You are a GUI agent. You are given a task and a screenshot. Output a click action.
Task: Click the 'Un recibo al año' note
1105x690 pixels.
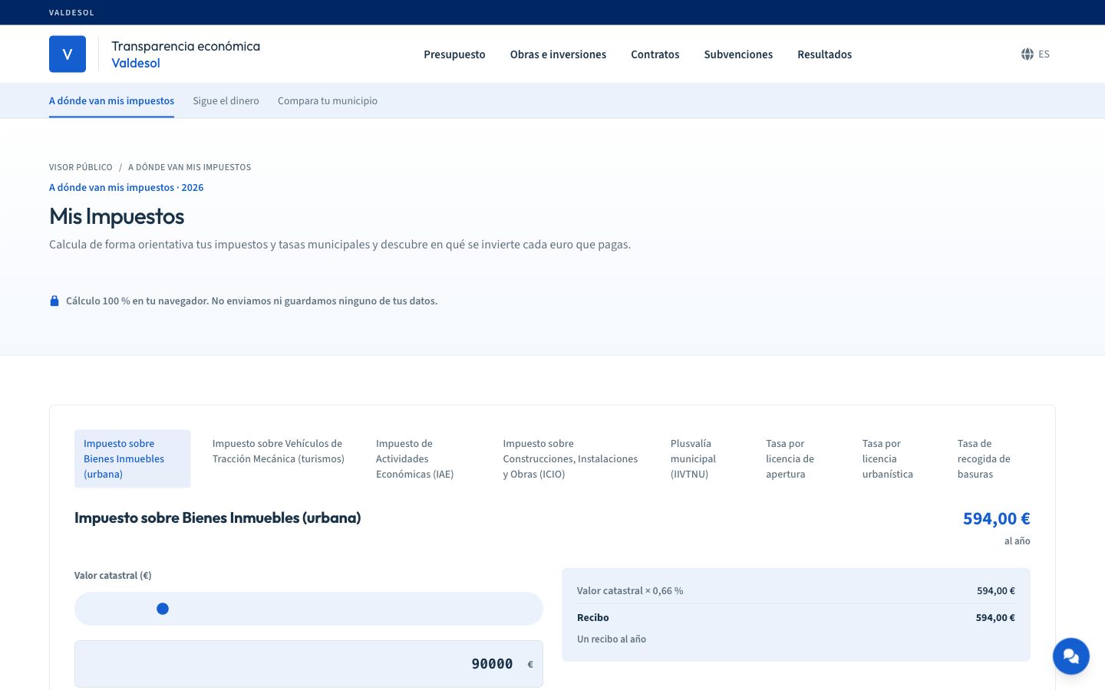(x=612, y=639)
